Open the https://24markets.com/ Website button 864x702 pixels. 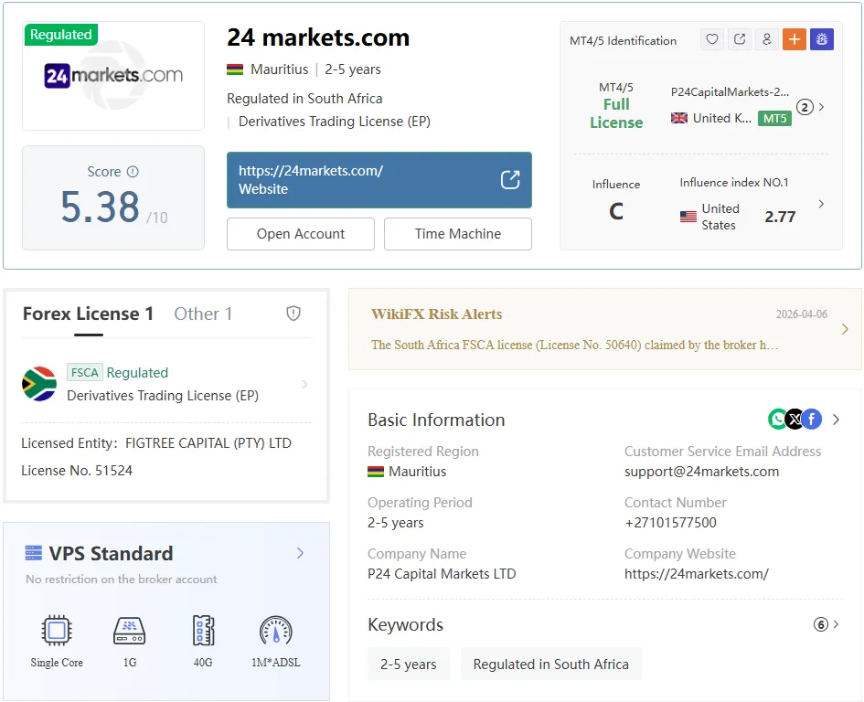click(x=379, y=180)
